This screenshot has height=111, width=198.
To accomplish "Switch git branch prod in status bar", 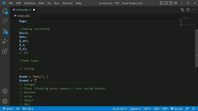I will pos(8,109).
